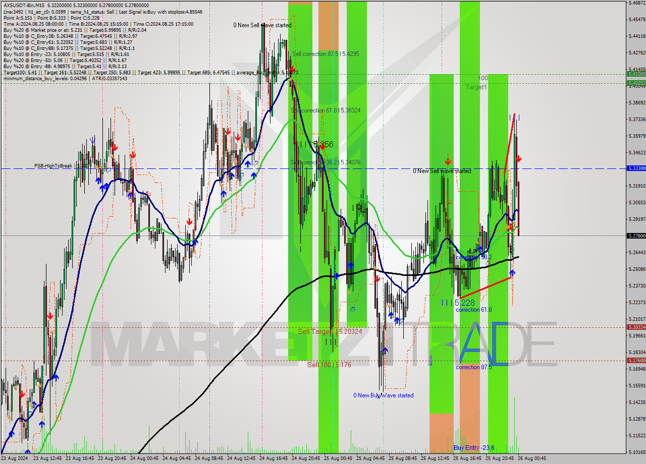Select the Sell 100 | 5.176 label

coord(329,364)
